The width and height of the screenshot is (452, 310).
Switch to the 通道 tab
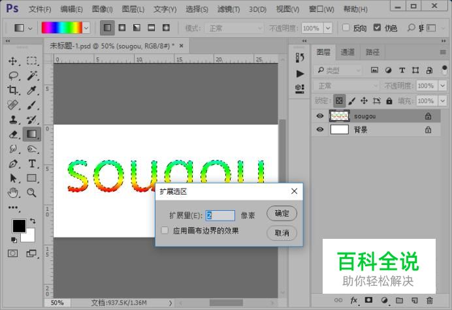tap(347, 52)
